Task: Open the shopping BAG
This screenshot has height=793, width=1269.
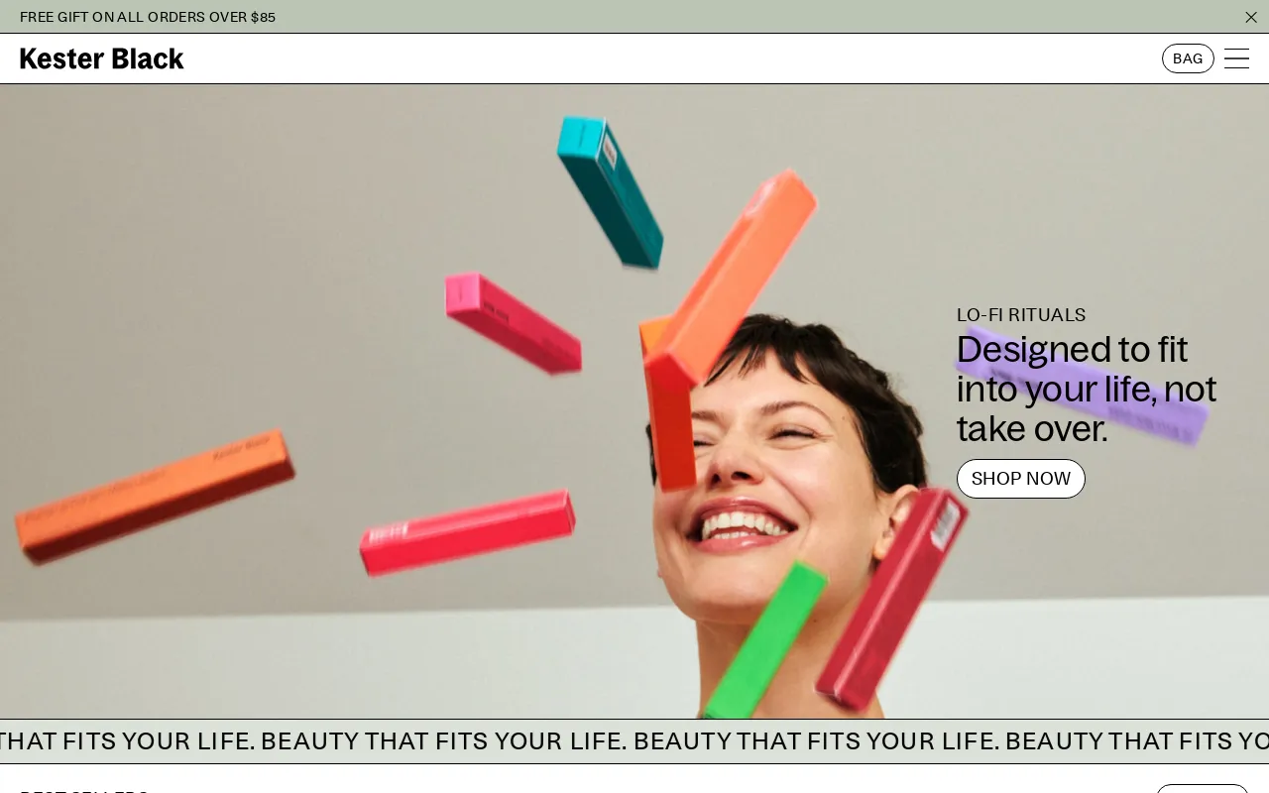Action: click(1187, 58)
